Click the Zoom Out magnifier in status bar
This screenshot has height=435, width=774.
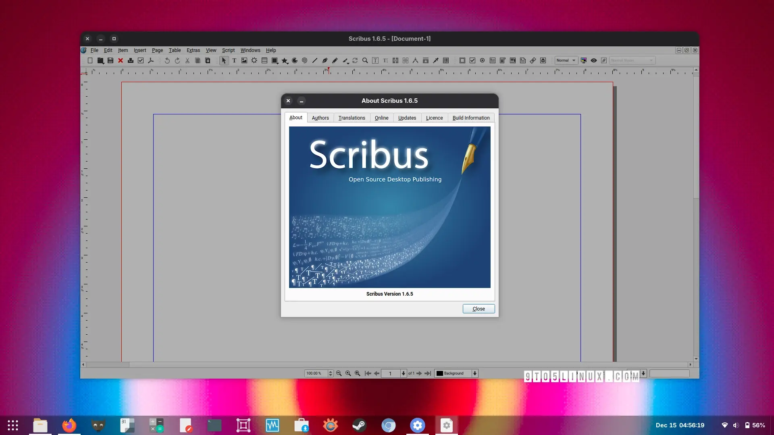(x=339, y=373)
